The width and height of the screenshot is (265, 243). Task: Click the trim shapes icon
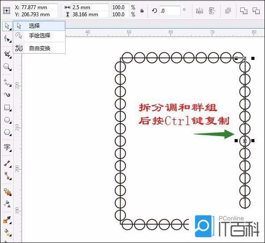coord(256,11)
